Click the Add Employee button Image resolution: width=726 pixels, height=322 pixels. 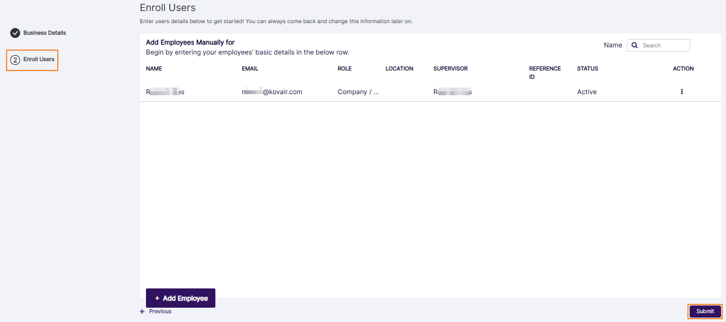pos(180,298)
